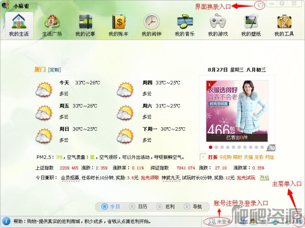The width and height of the screenshot is (305, 228).
Task: Click 下周一 weather icon
Action: pos(125,136)
